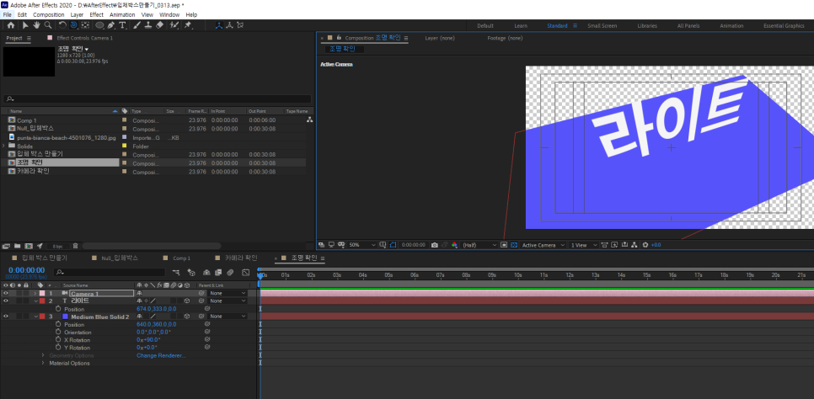The image size is (814, 399).
Task: Toggle the Orientation stopwatch
Action: point(59,332)
